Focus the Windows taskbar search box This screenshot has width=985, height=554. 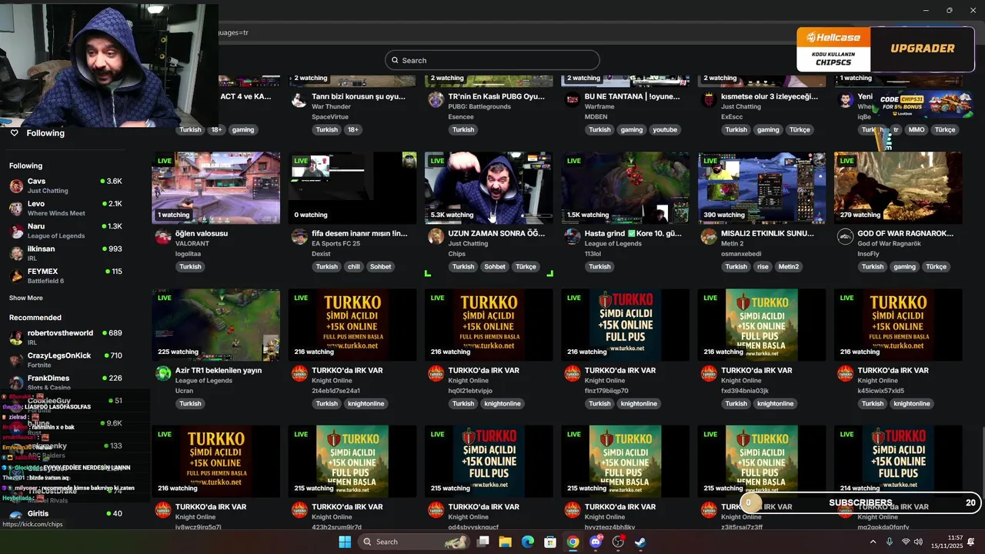[414, 542]
